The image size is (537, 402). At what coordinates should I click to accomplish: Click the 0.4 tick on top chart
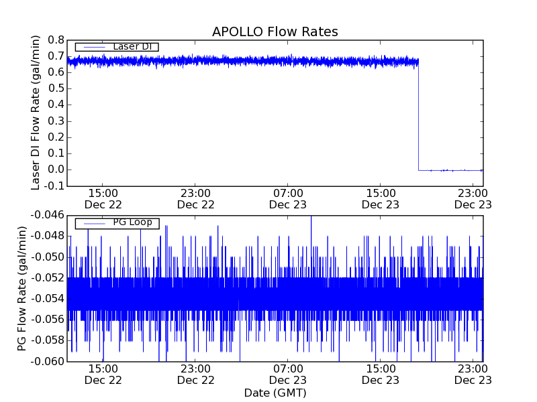(56, 105)
